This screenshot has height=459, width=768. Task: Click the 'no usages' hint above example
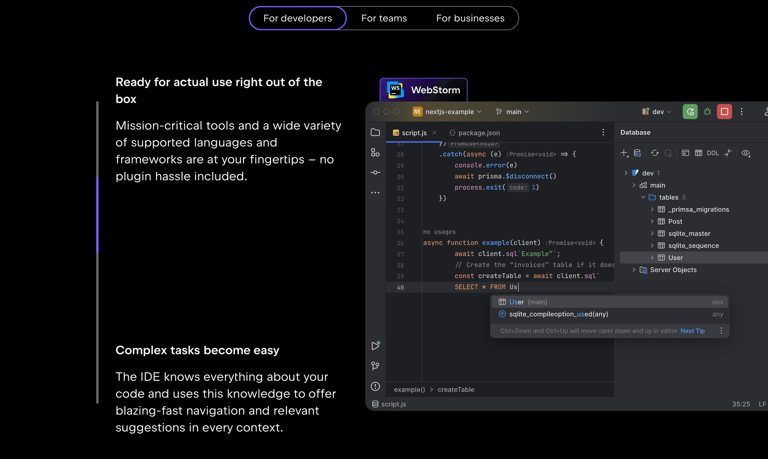pos(439,232)
